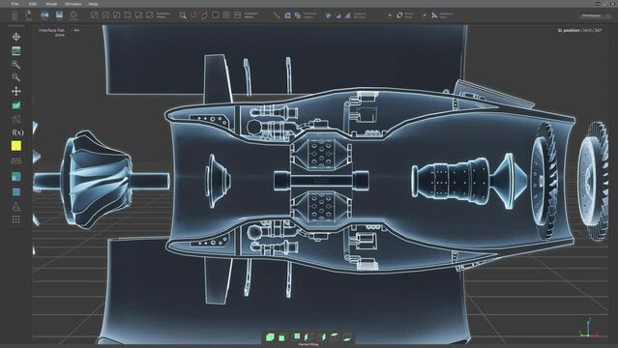
Task: Click the second green cube view at bottom
Action: point(281,337)
